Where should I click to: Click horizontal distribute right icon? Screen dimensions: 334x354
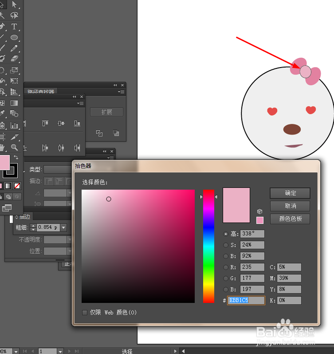[x=77, y=148]
